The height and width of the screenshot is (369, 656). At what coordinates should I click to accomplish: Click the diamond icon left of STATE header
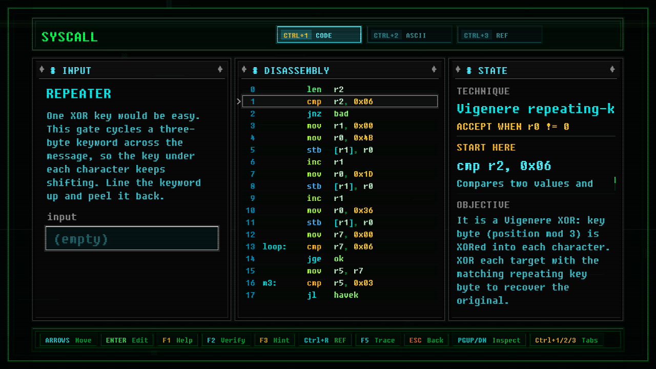click(x=459, y=70)
